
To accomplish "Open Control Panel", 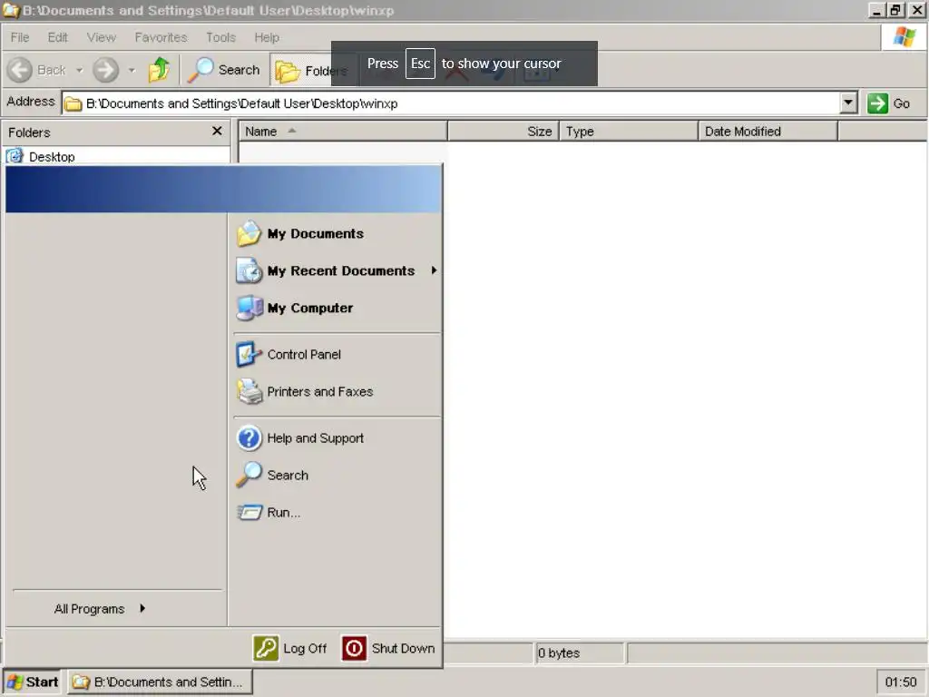I will pos(337,355).
